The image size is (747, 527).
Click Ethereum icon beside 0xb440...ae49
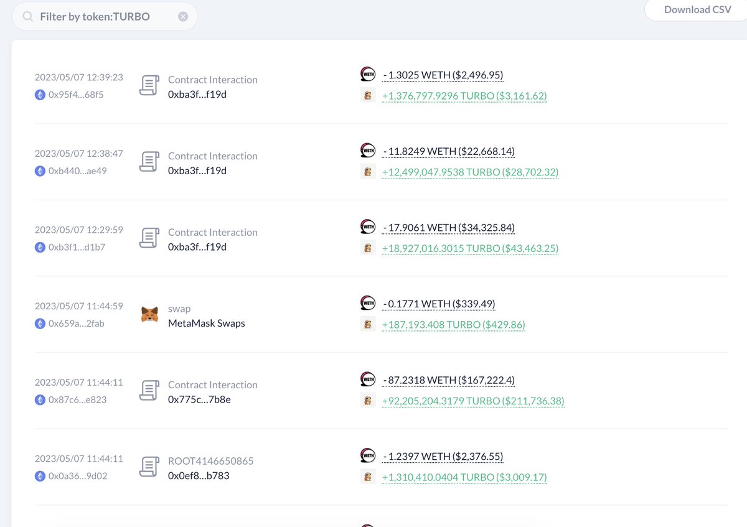tap(40, 170)
